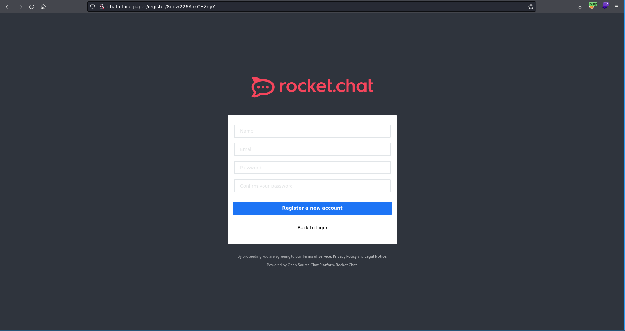Click the address bar URL text
This screenshot has width=625, height=331.
click(x=161, y=7)
